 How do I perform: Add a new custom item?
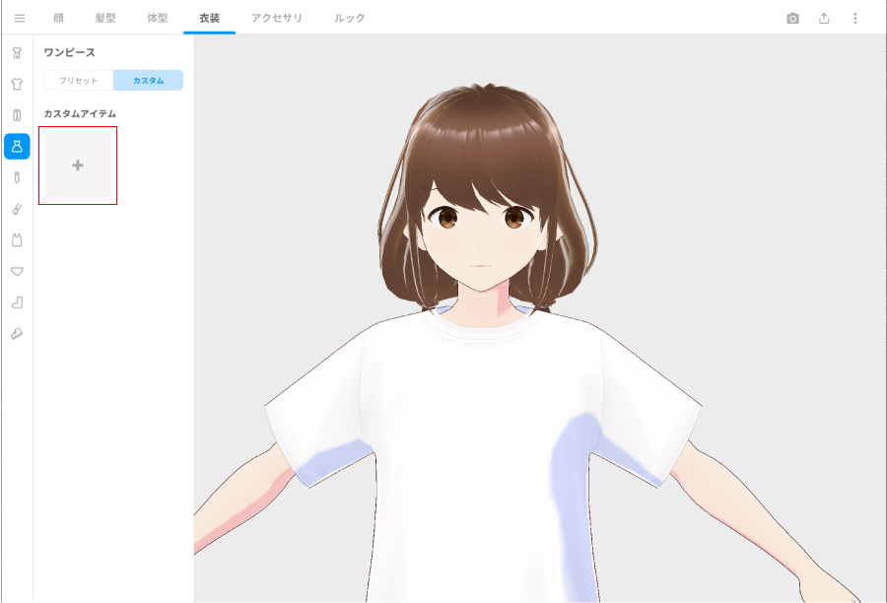78,166
